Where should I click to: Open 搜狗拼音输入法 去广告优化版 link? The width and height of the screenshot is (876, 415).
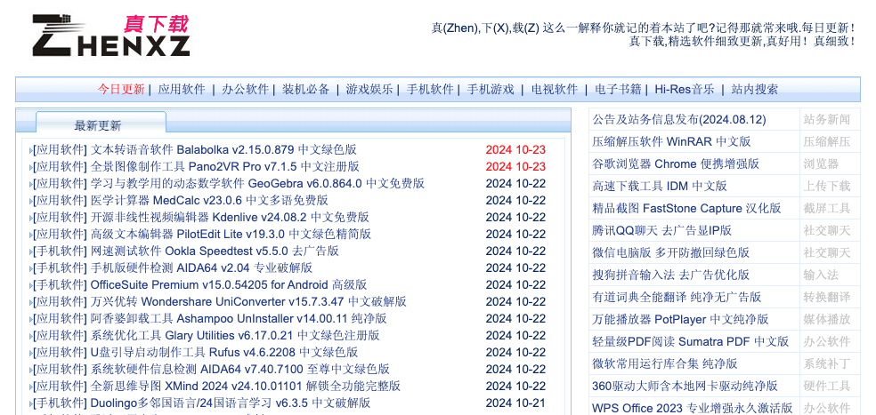(x=671, y=275)
